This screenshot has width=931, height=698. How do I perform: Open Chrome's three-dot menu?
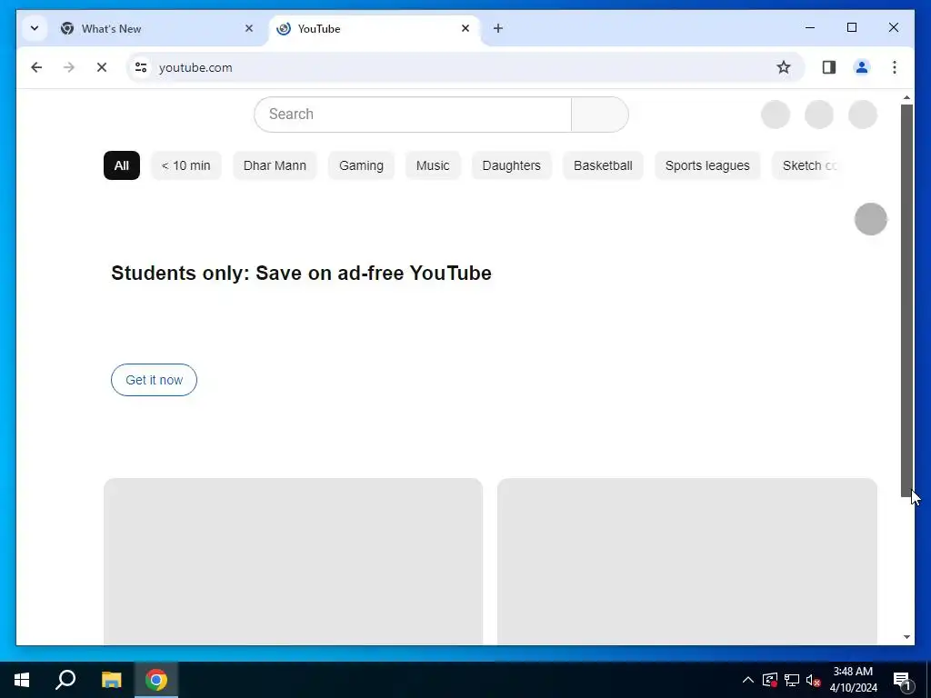point(895,67)
